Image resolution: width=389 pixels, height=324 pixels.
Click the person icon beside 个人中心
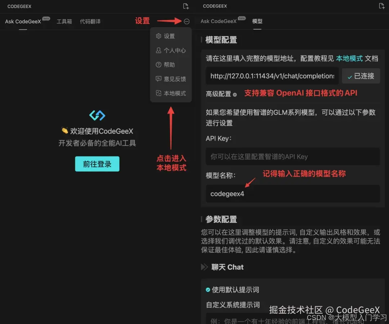pos(158,50)
